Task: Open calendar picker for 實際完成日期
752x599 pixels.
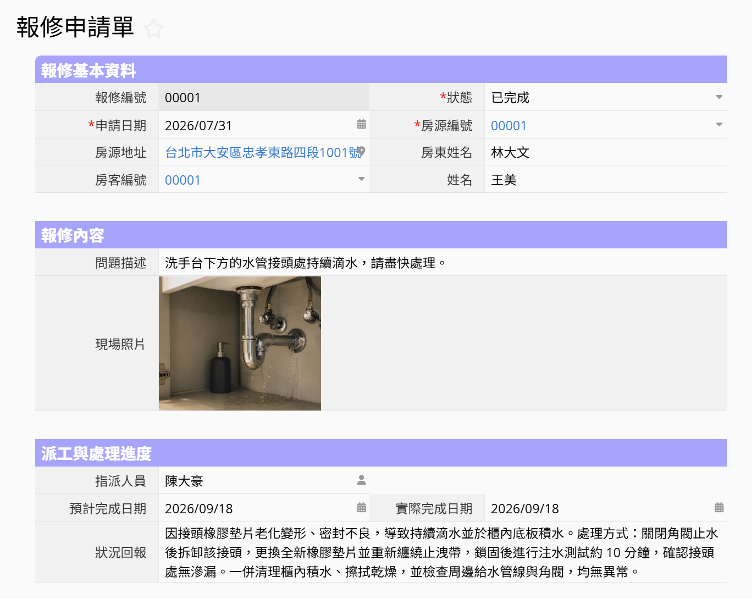Action: tap(719, 508)
